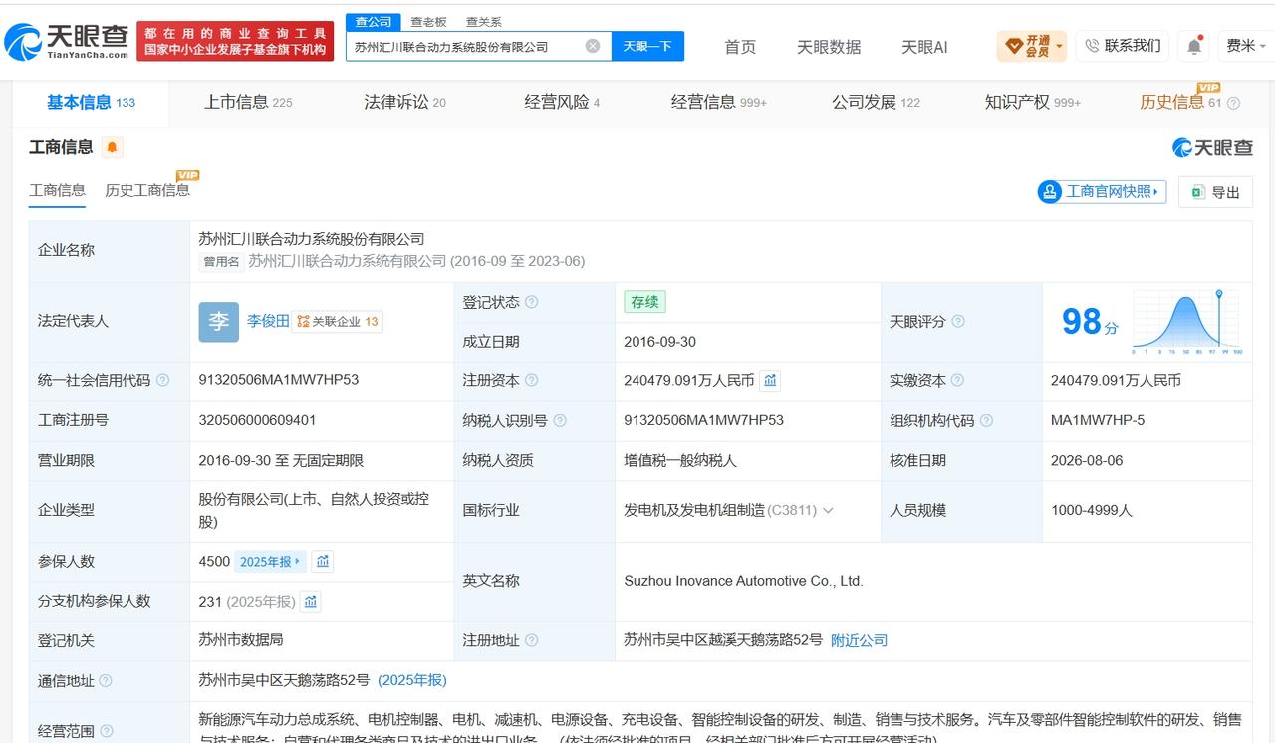Open the 历史工商信息 sub-tab
1275x743 pixels.
tap(147, 190)
